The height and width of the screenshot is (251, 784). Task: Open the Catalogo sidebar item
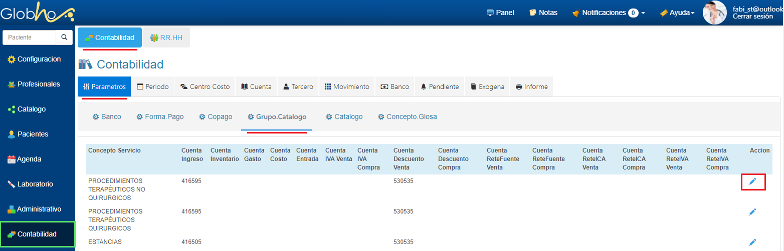[32, 109]
